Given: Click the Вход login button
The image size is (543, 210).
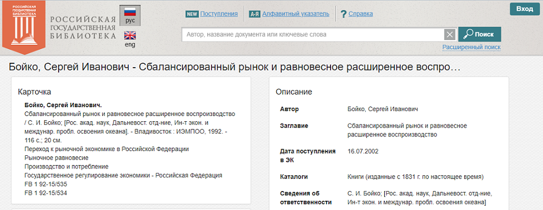Looking at the screenshot, I should click(525, 9).
